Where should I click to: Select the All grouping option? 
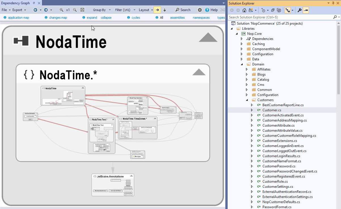coord(162,18)
